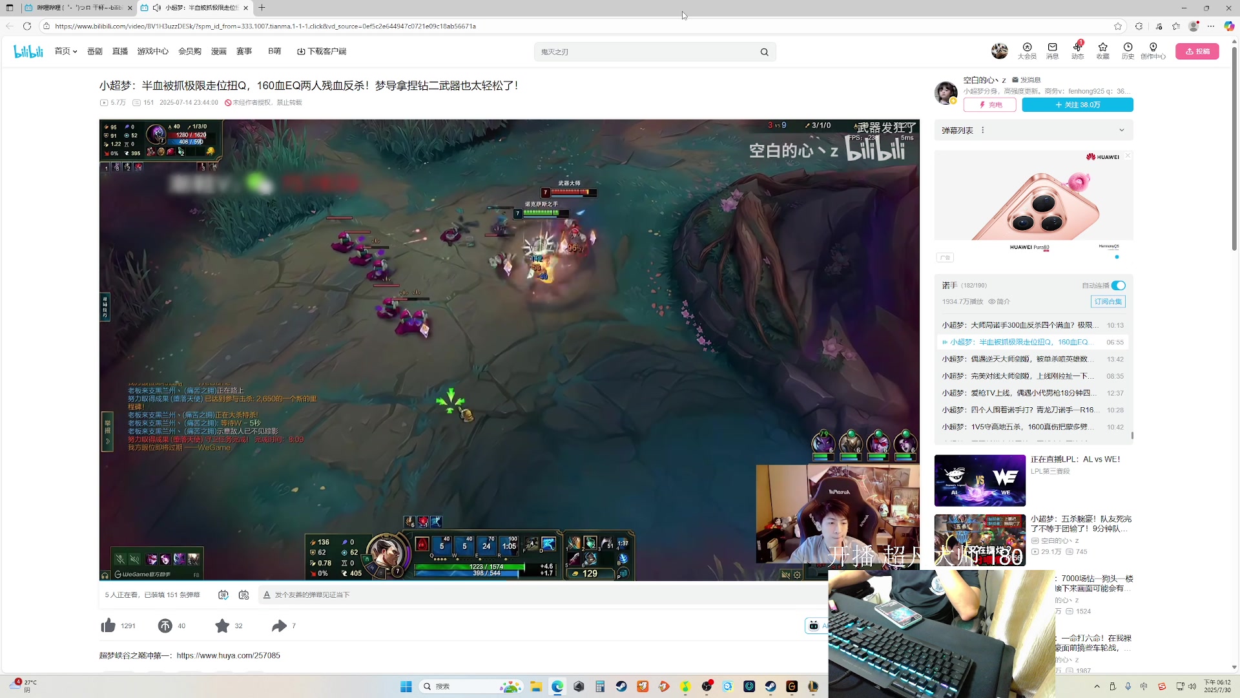The height and width of the screenshot is (698, 1240).
Task: Open the 五杀 recommended video thumbnail
Action: click(980, 540)
